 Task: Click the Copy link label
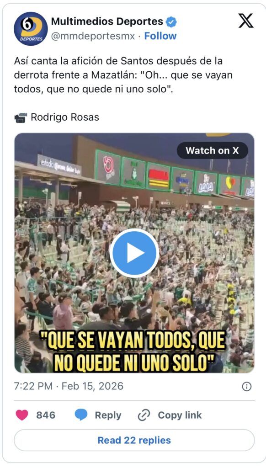point(180,415)
